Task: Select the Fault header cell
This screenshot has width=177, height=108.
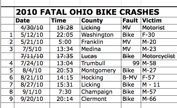Action: (x=131, y=21)
